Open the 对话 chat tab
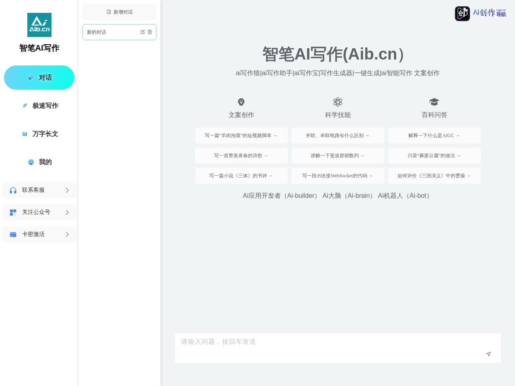The image size is (515, 386). [x=39, y=78]
